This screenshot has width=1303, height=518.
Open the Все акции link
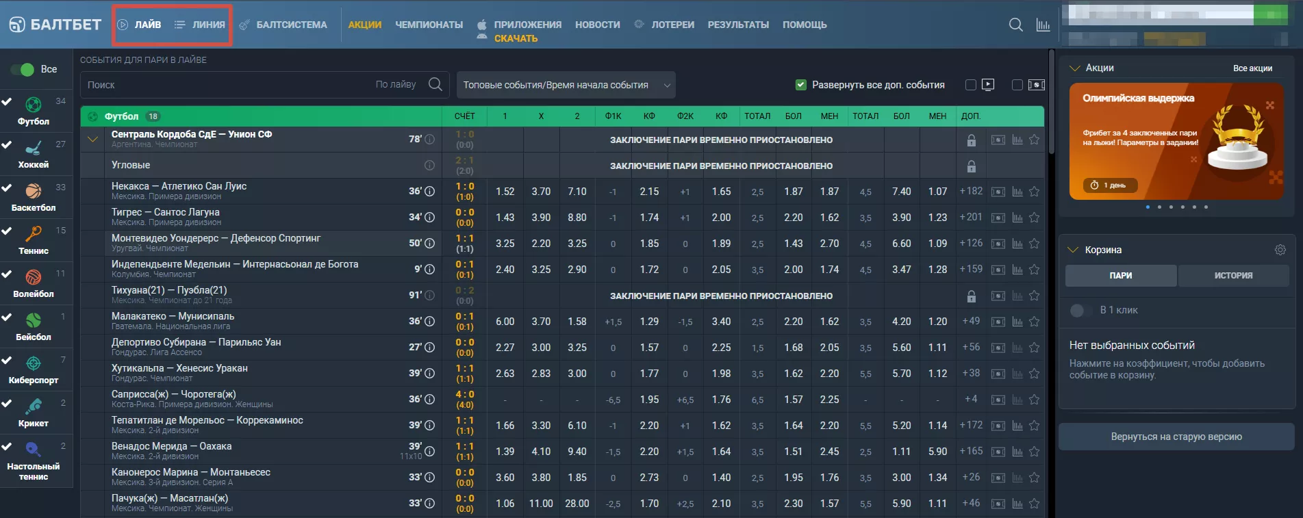[1252, 68]
